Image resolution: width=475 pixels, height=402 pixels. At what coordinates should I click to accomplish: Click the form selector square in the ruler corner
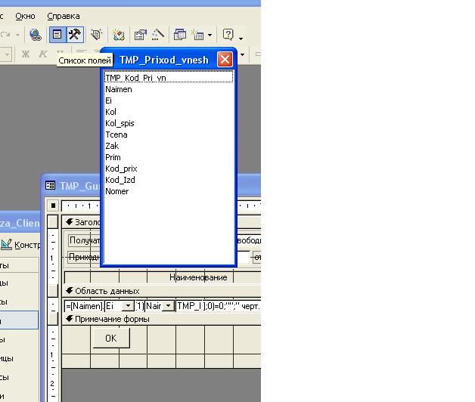[x=53, y=206]
